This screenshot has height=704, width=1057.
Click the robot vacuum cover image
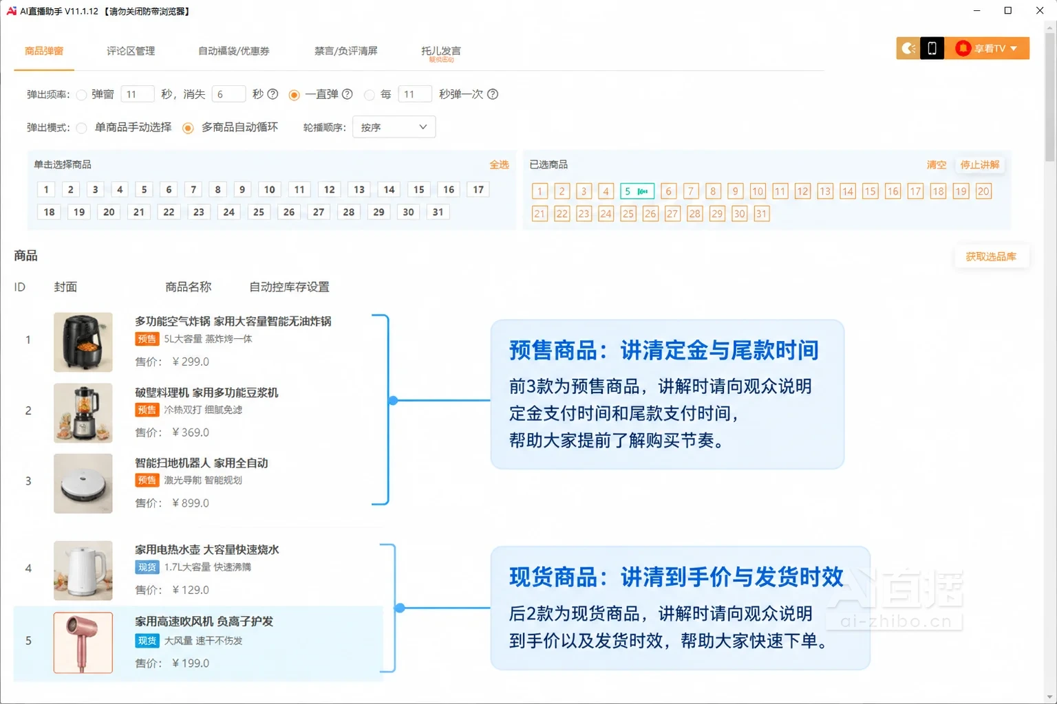83,483
